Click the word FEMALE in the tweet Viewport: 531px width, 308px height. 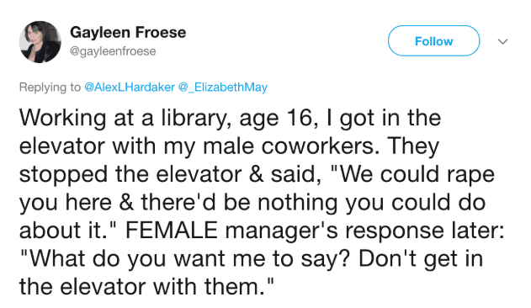click(x=172, y=231)
